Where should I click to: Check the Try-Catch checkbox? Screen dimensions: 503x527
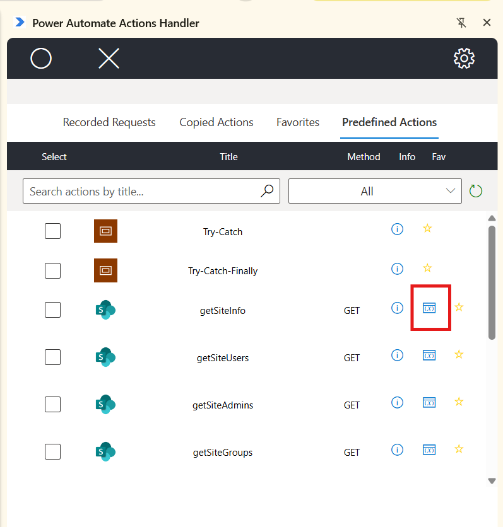(x=52, y=231)
